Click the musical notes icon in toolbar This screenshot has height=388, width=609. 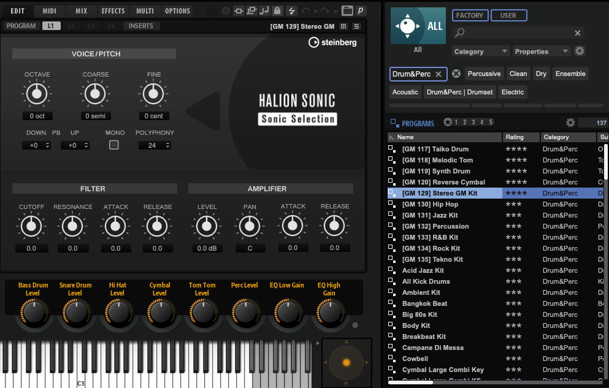pos(264,11)
